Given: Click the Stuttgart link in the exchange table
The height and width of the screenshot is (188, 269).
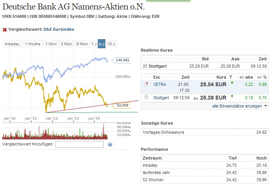Looking at the screenshot, I should (162, 98).
